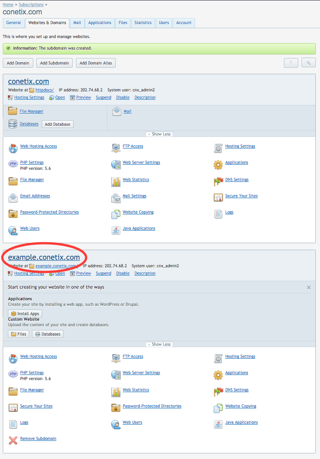Click the DNS Settings icon under example.conetix.com
320x459 pixels.
tap(218, 392)
